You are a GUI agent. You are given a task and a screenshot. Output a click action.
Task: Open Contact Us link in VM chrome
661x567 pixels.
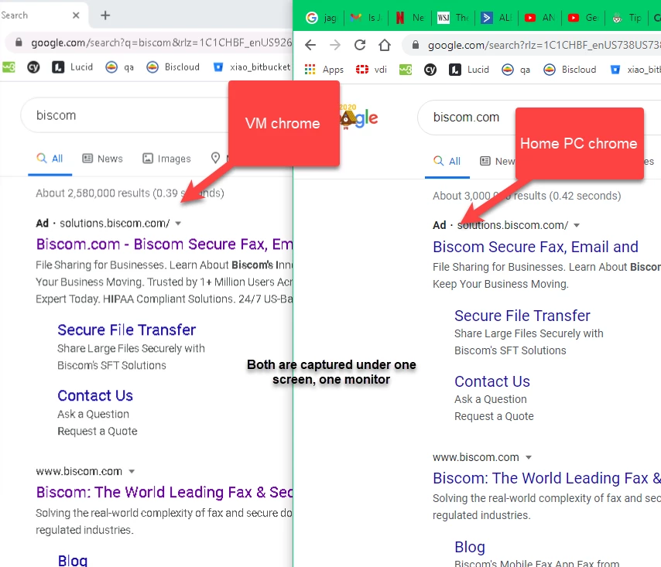pos(95,395)
